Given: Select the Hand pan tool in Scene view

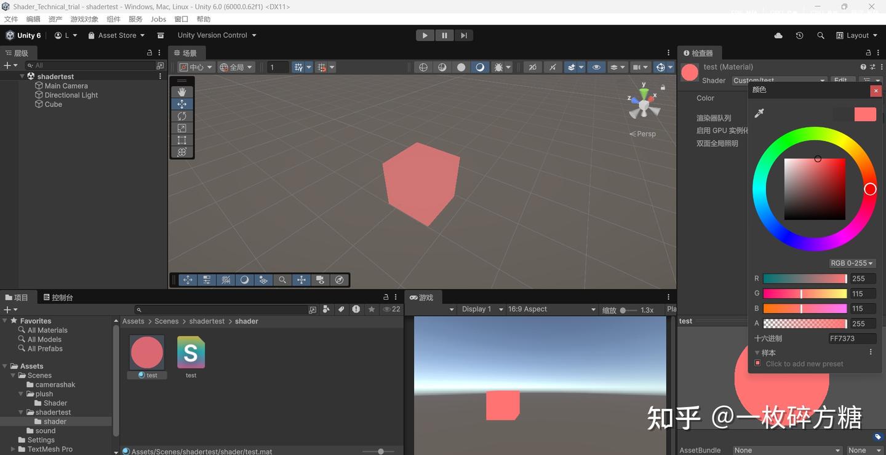Looking at the screenshot, I should (182, 91).
